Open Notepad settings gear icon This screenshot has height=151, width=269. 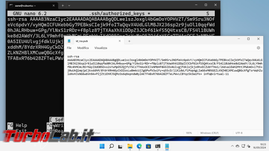tap(258, 48)
